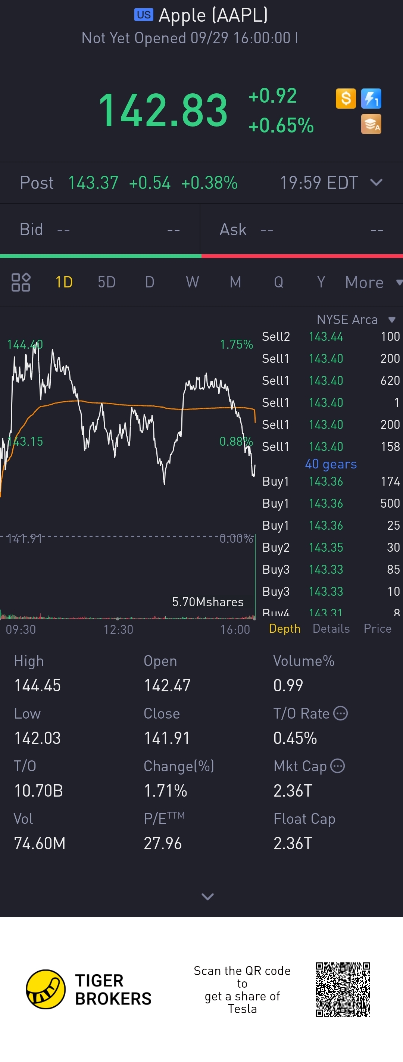
Task: Tap the Sell1 row with 158 shares
Action: [331, 446]
